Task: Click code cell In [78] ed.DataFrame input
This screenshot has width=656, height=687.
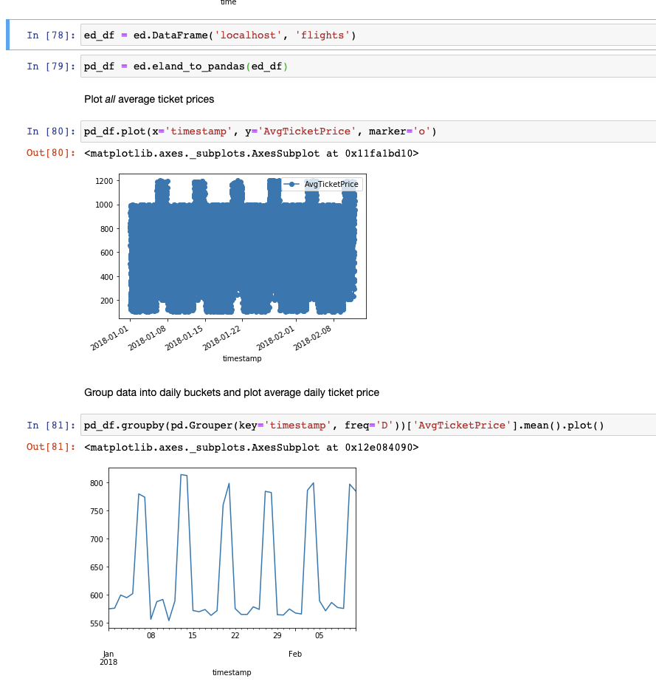Action: pyautogui.click(x=368, y=35)
